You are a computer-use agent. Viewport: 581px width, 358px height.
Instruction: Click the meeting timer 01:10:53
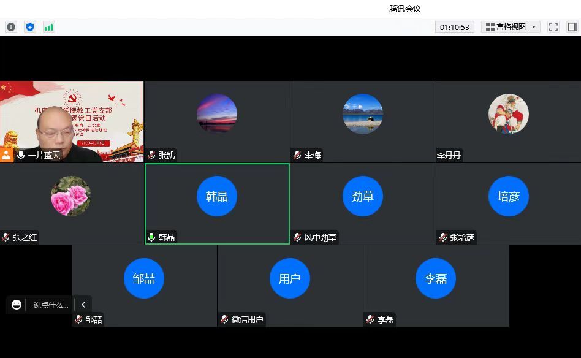(455, 27)
